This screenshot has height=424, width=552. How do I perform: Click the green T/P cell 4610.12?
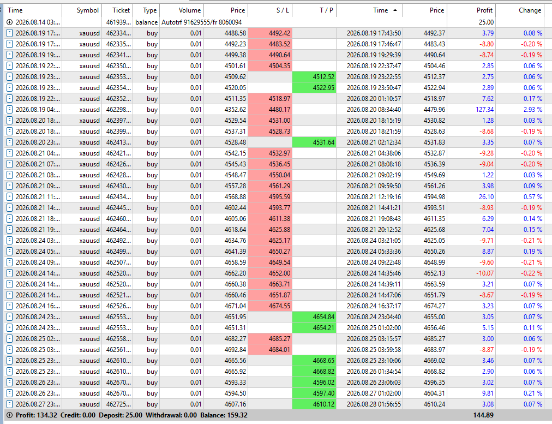[x=314, y=404]
